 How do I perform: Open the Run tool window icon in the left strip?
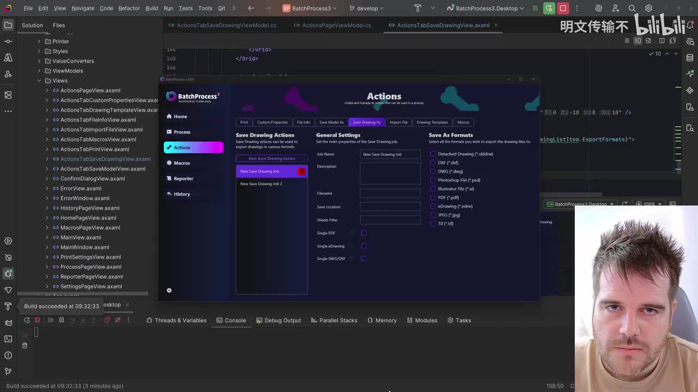point(8,241)
